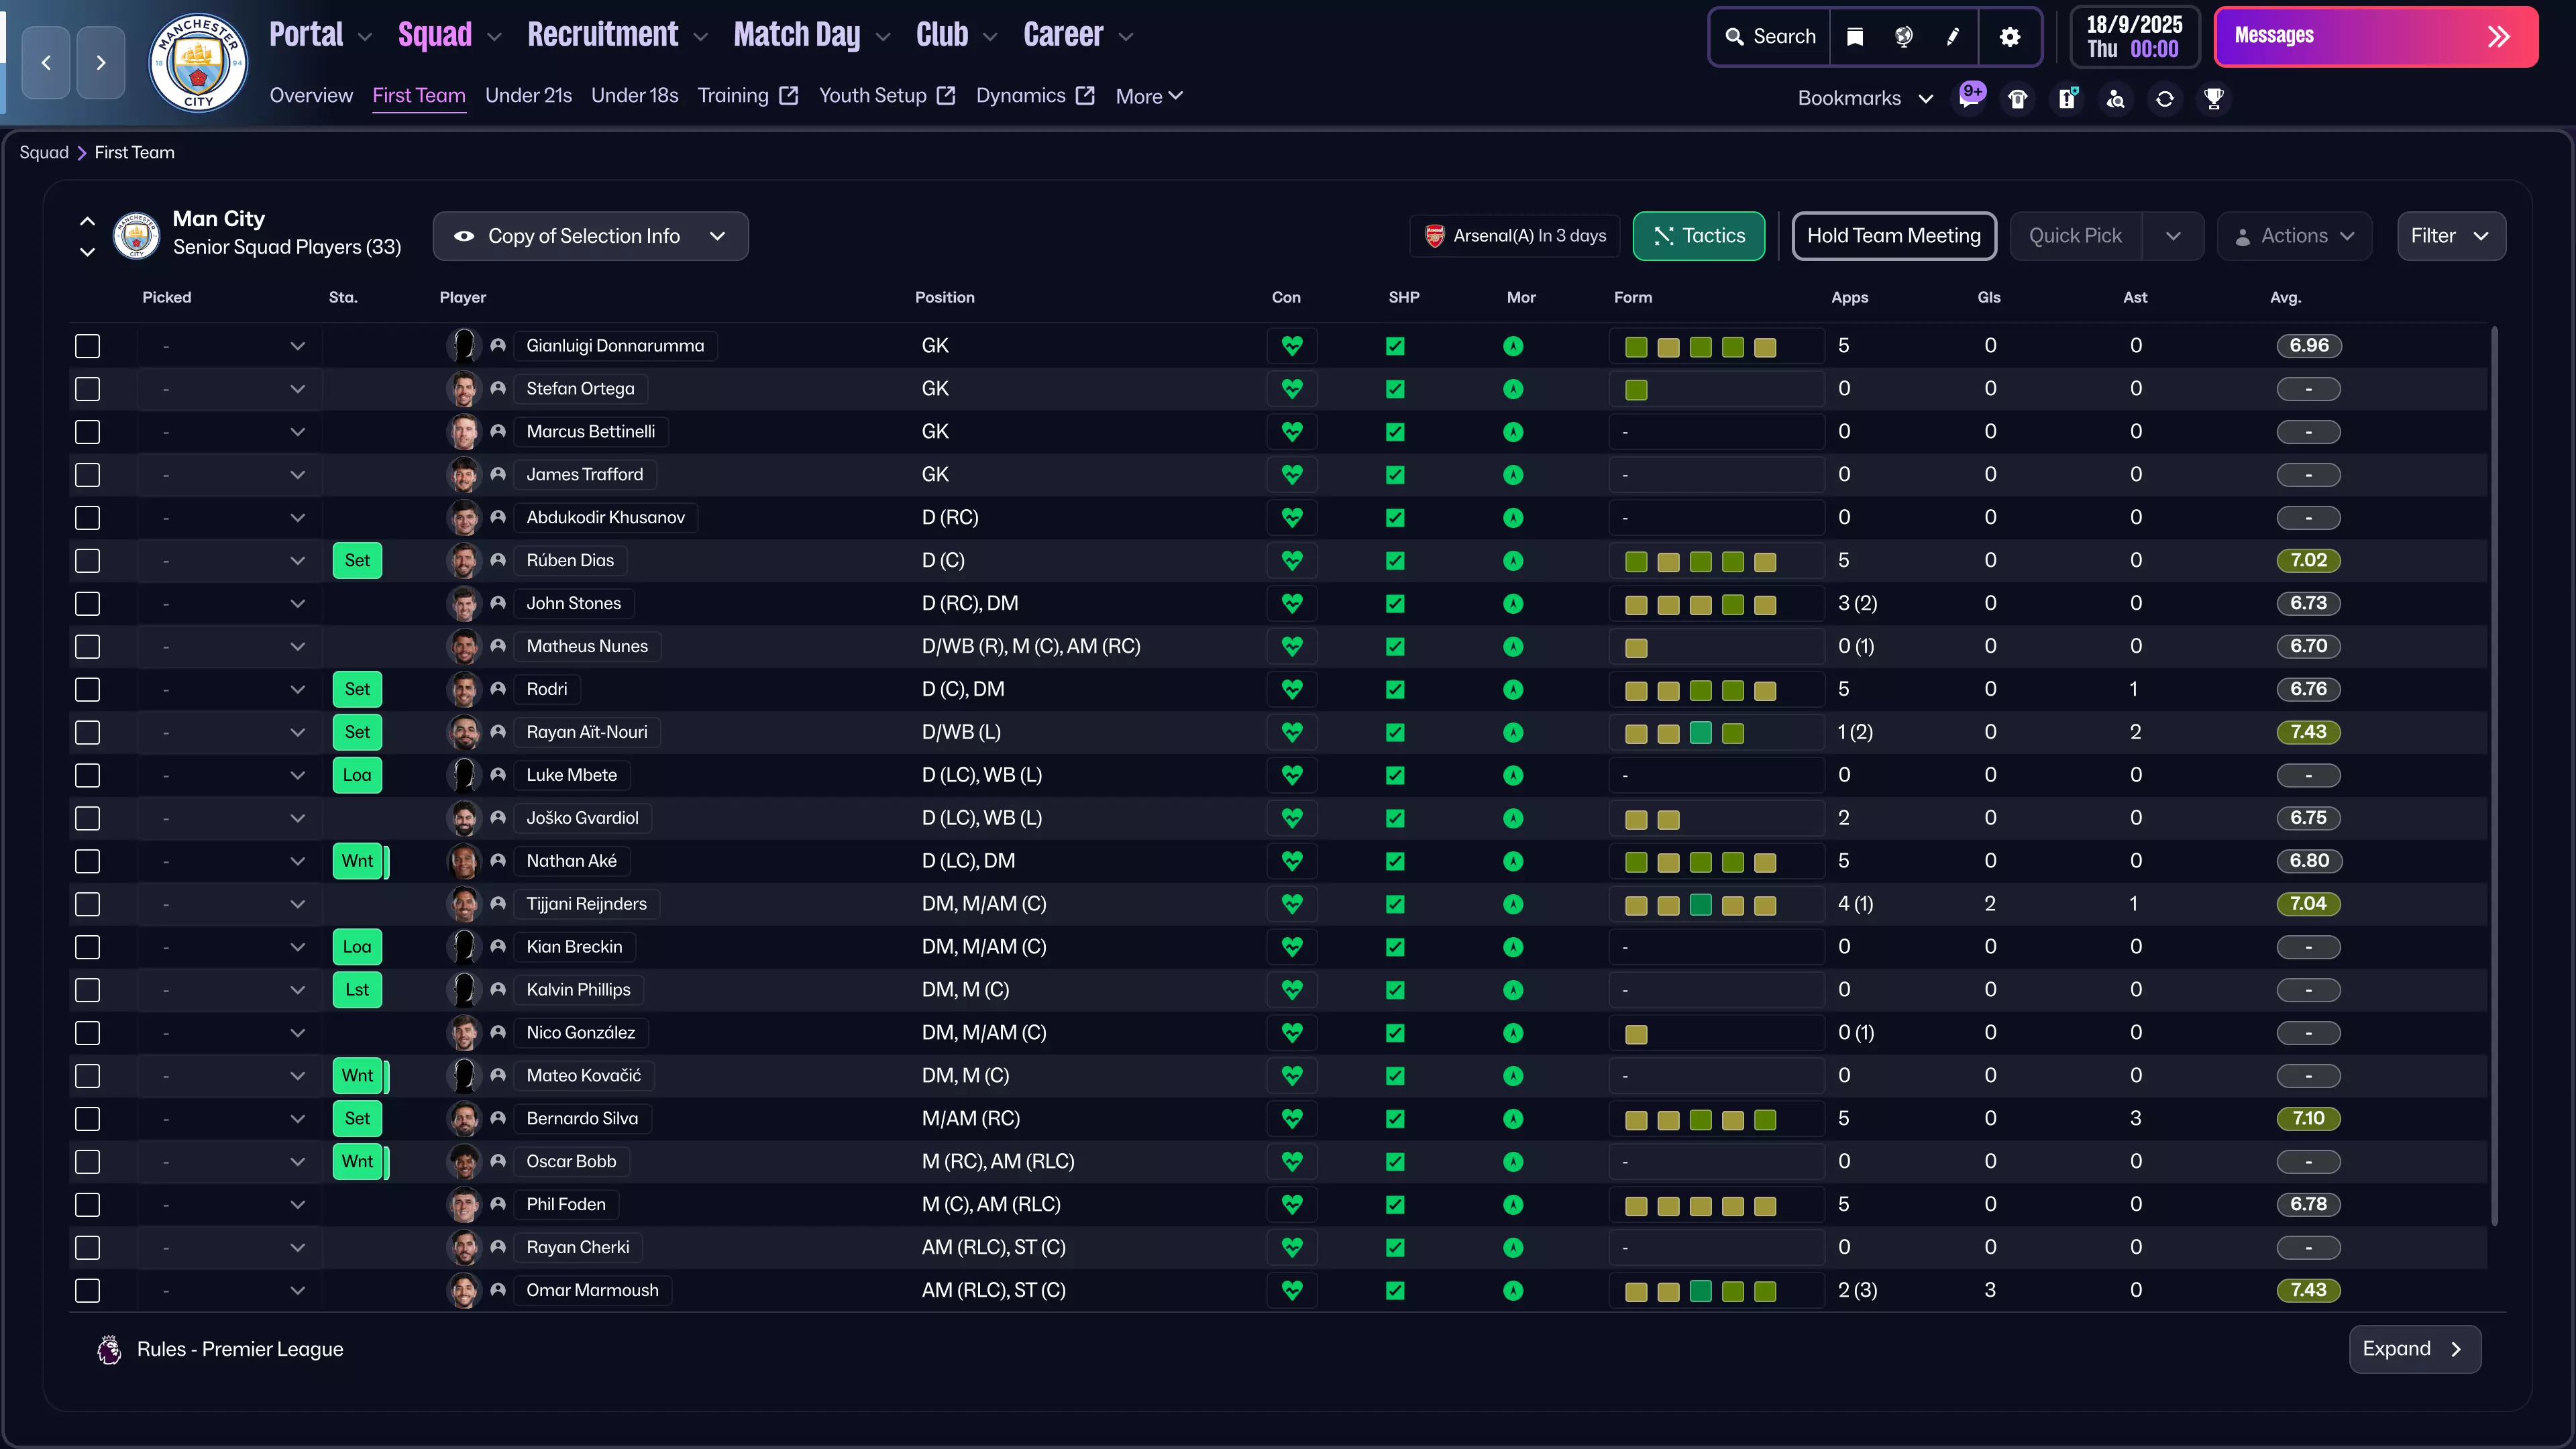
Task: Open the player scouting search bookmark icon
Action: (2116, 98)
